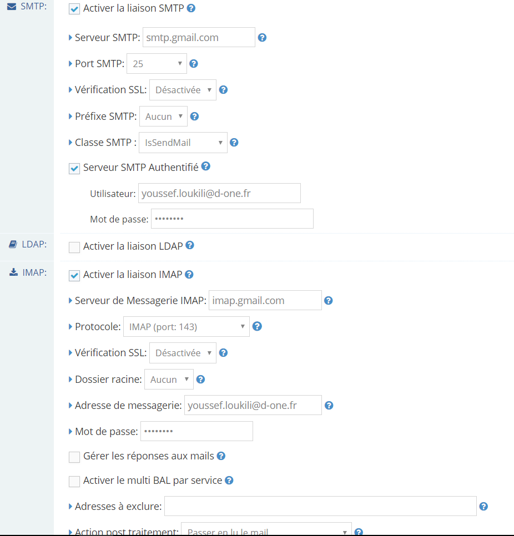Open the Préfixe SMTP dropdown
Image resolution: width=514 pixels, height=536 pixels.
(x=163, y=117)
